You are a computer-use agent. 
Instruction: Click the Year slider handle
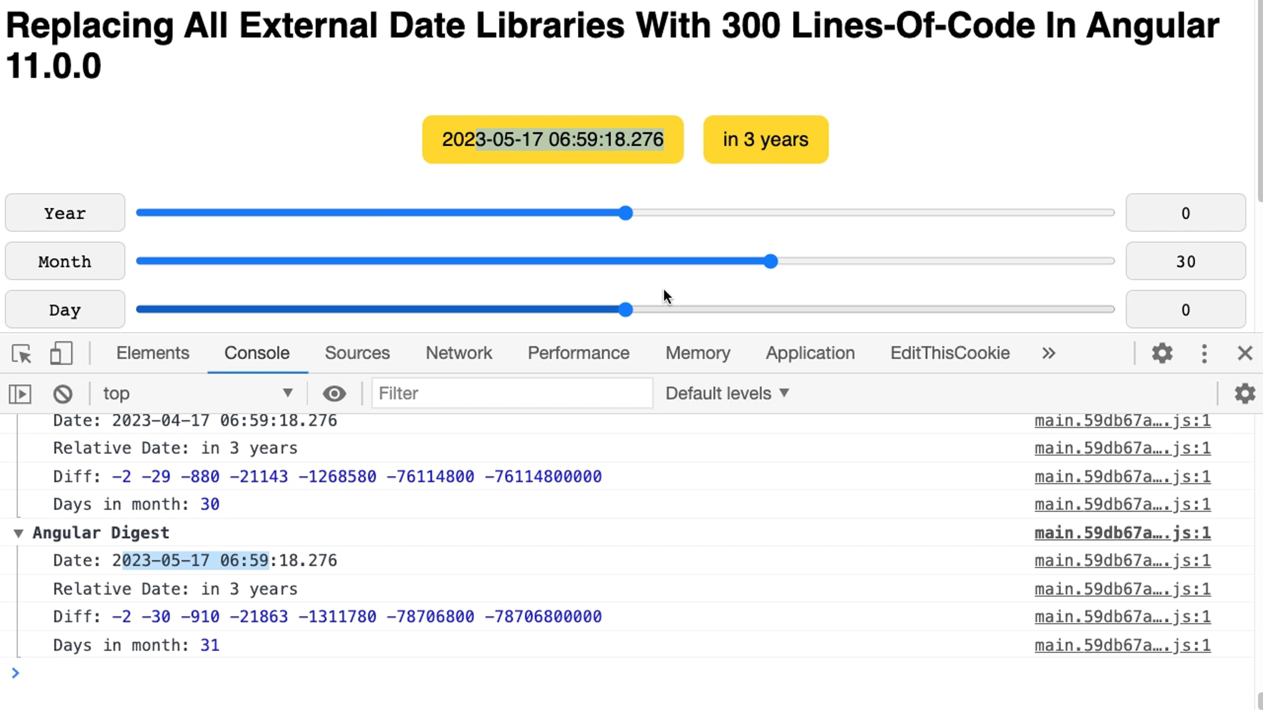625,213
